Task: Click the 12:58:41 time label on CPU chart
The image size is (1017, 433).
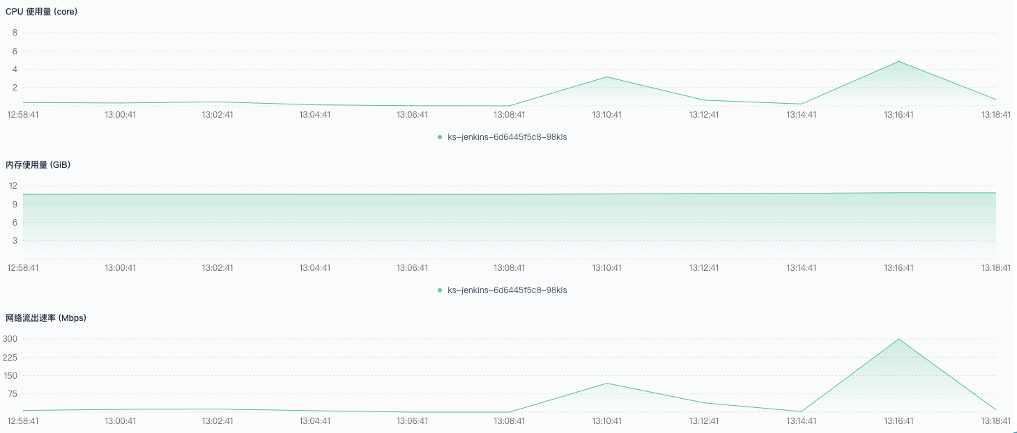Action: point(23,115)
